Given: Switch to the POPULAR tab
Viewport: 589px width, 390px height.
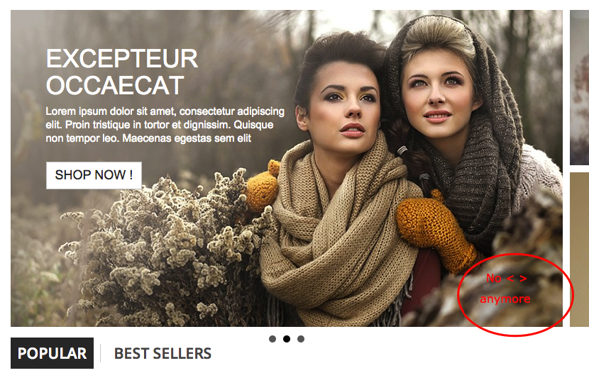Looking at the screenshot, I should [x=53, y=353].
